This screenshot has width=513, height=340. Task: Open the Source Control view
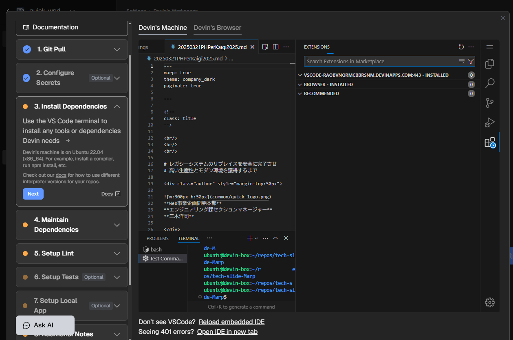pyautogui.click(x=489, y=103)
